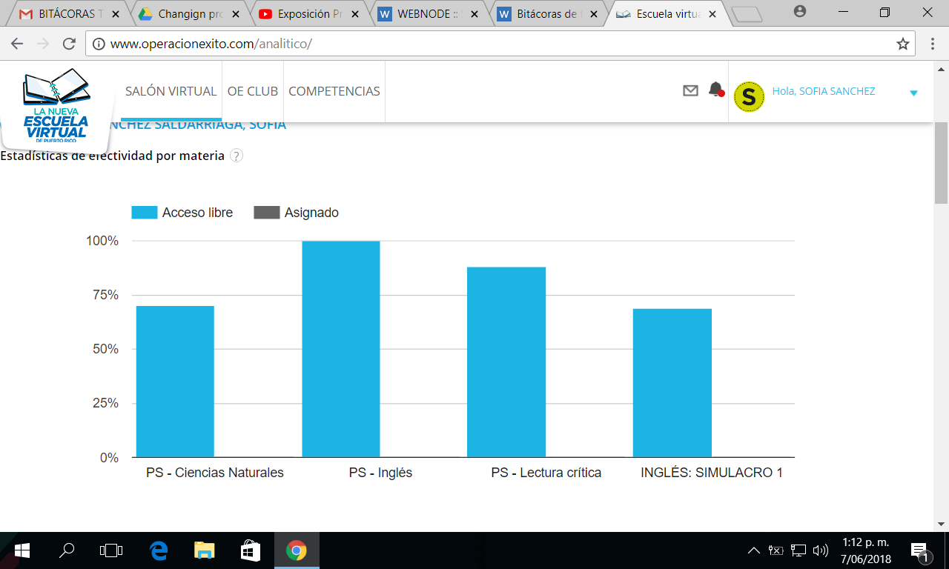Expand the user account dropdown arrow
The height and width of the screenshot is (569, 949).
click(x=913, y=93)
